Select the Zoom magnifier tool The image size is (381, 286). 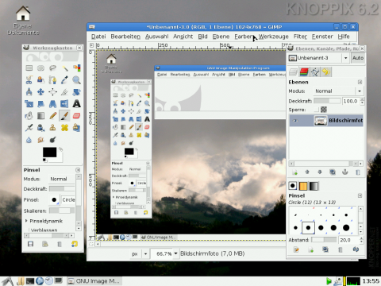(x=77, y=80)
